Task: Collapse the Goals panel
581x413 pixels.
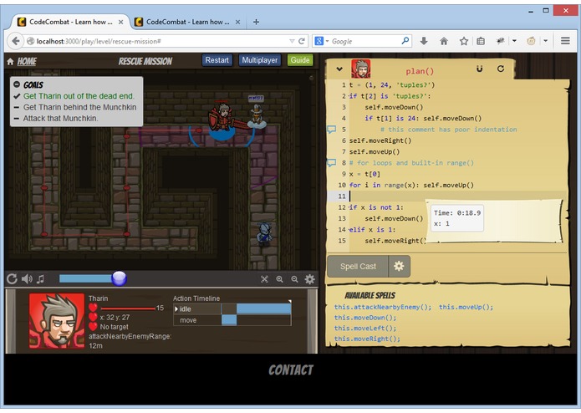Action: [x=17, y=84]
